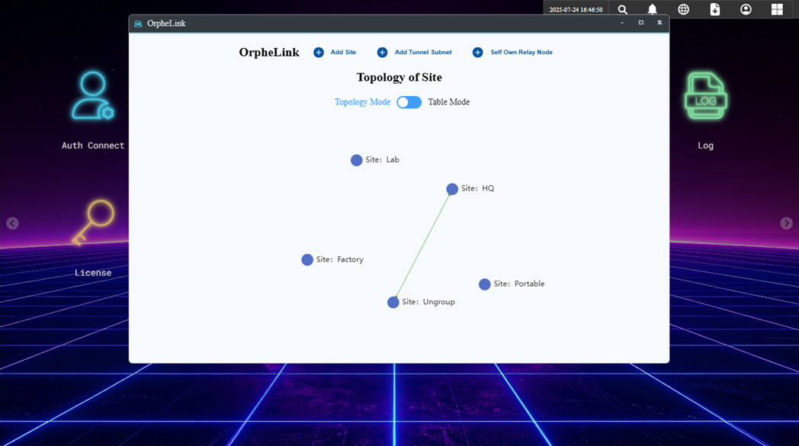
Task: Open License key desktop app icon
Action: pos(93,223)
